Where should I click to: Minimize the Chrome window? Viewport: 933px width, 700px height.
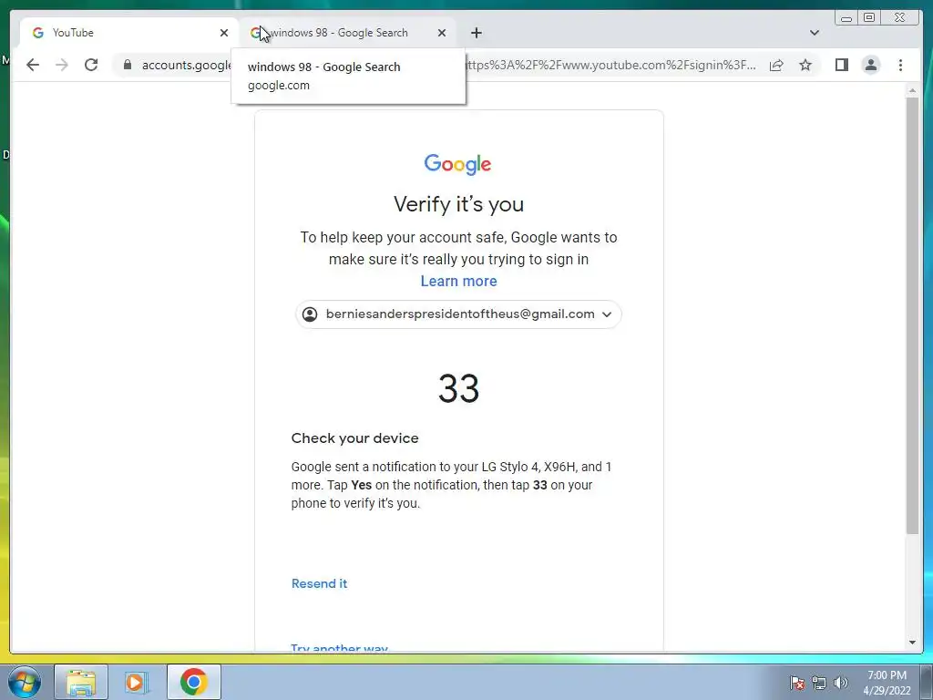pyautogui.click(x=846, y=18)
